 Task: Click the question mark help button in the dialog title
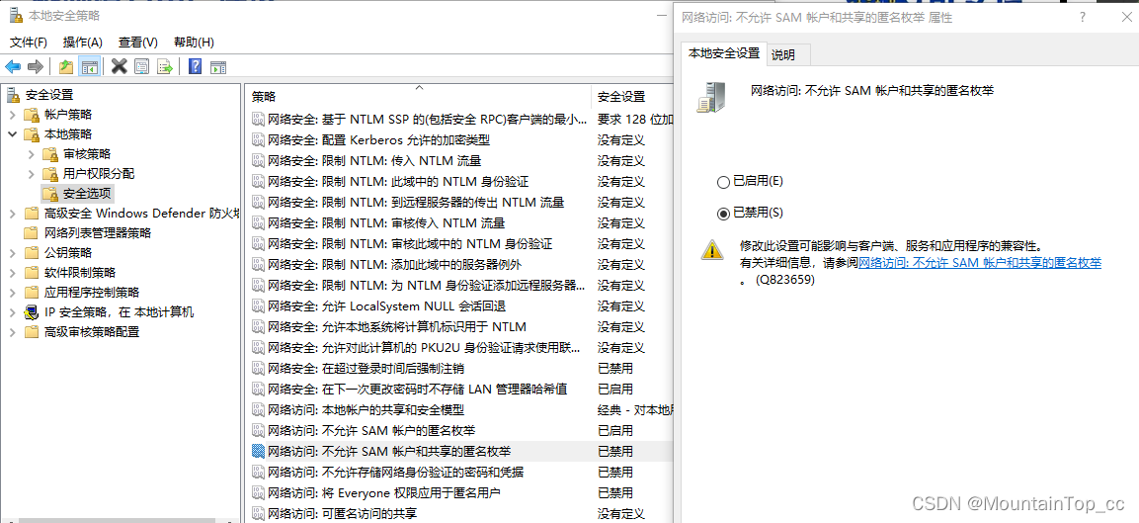(1083, 17)
